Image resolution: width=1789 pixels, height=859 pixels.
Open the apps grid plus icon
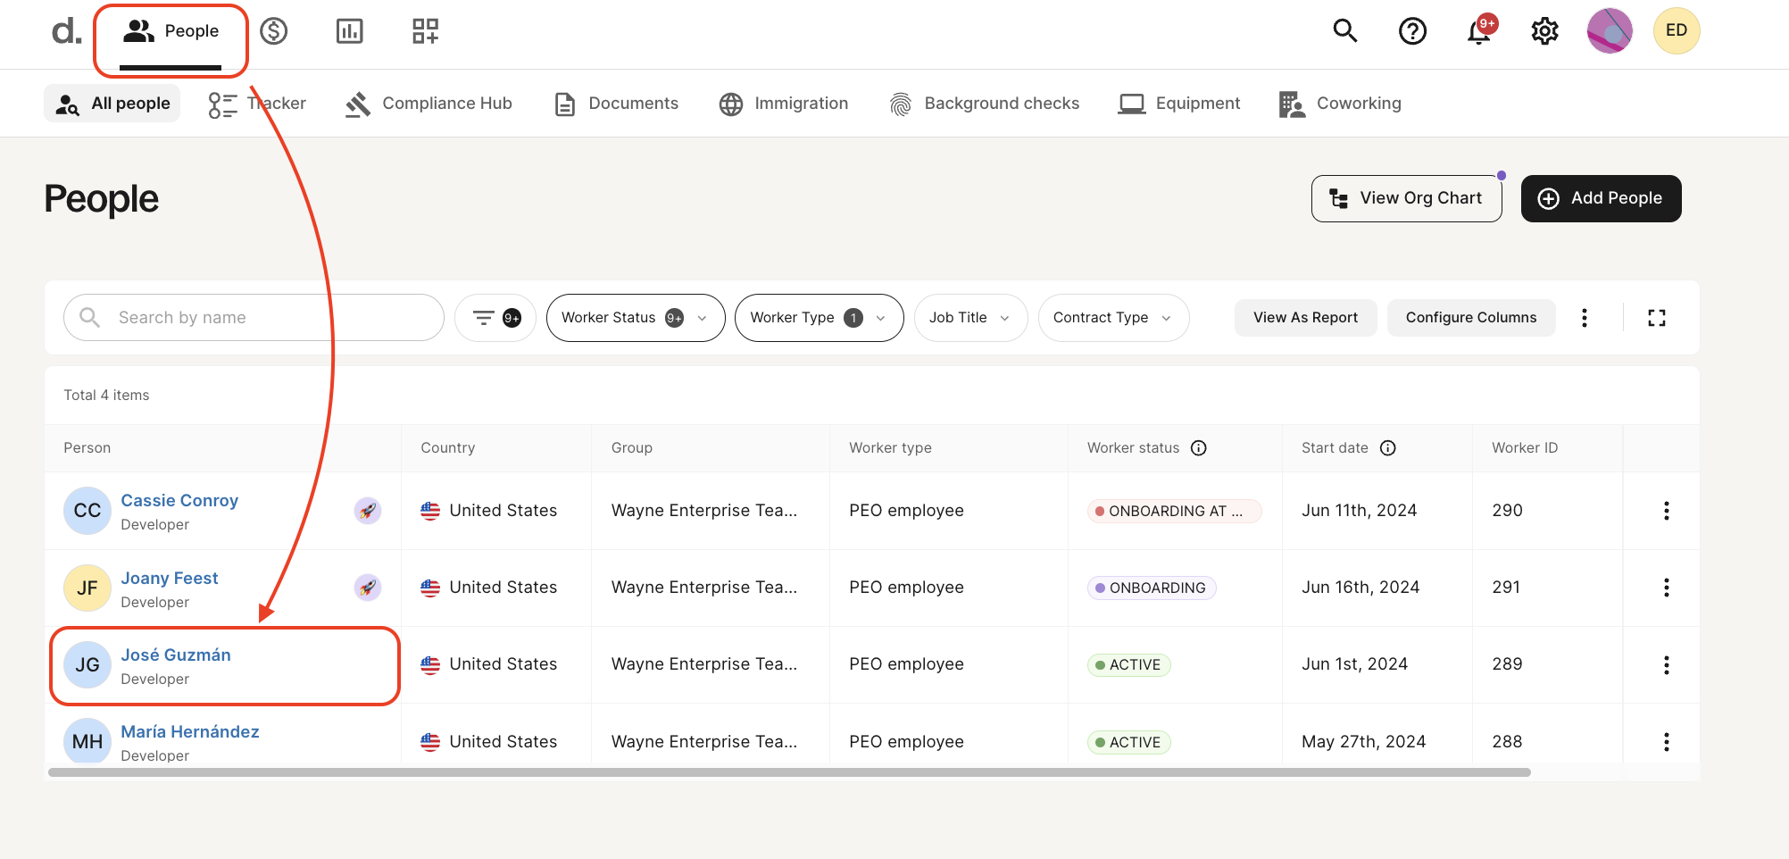pyautogui.click(x=425, y=31)
